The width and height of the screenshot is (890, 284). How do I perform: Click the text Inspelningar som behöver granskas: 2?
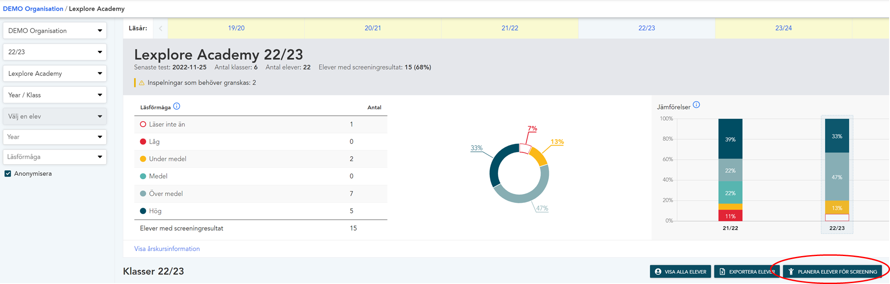pyautogui.click(x=202, y=83)
